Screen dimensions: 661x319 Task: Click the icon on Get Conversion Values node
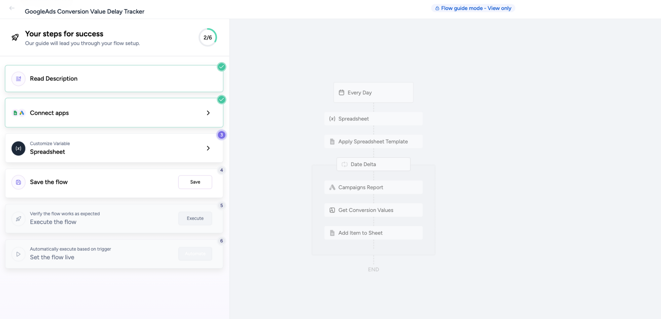pos(332,210)
